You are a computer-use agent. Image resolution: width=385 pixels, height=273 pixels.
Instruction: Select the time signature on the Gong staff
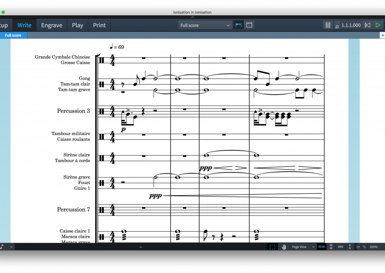(112, 85)
